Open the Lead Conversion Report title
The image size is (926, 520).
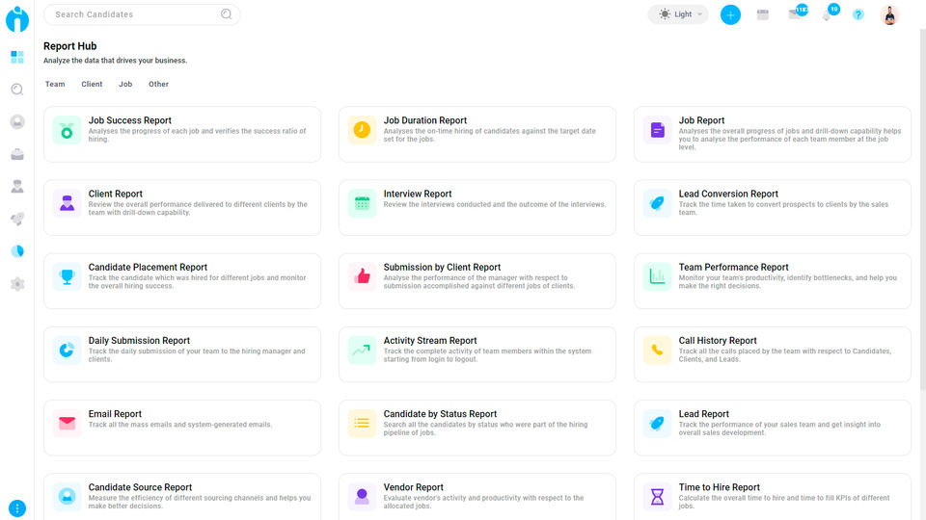point(728,194)
